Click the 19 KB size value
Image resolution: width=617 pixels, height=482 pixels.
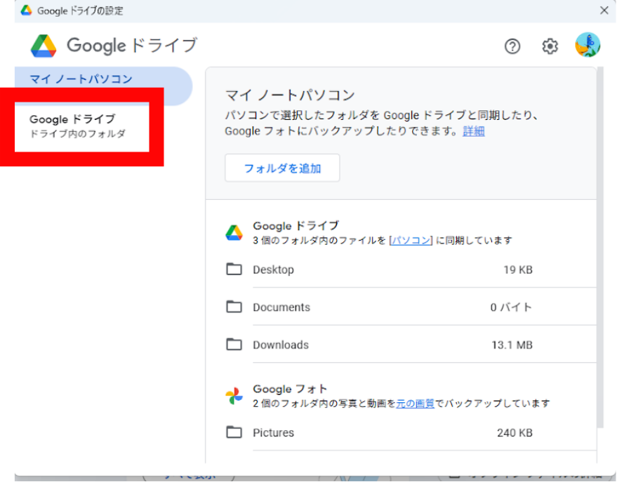coord(518,269)
